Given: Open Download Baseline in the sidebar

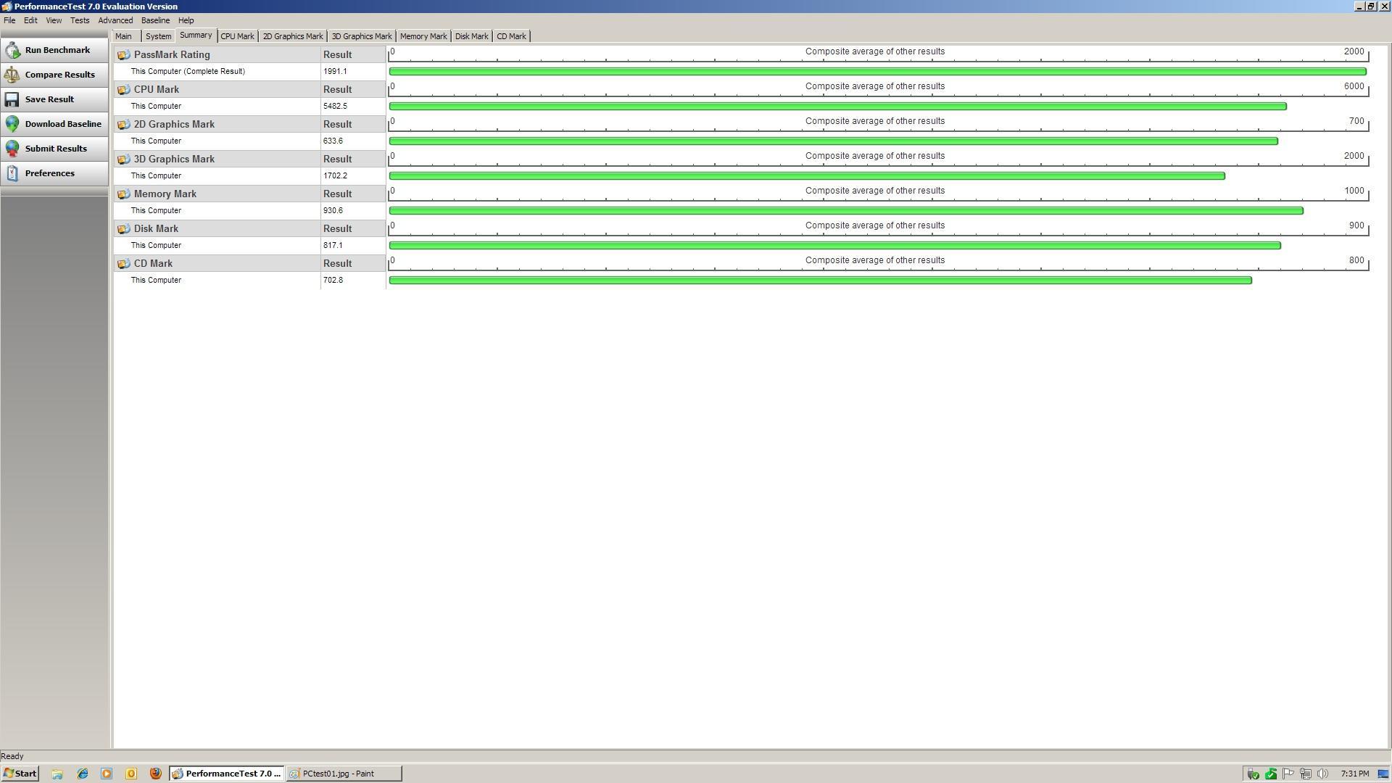Looking at the screenshot, I should pyautogui.click(x=54, y=124).
